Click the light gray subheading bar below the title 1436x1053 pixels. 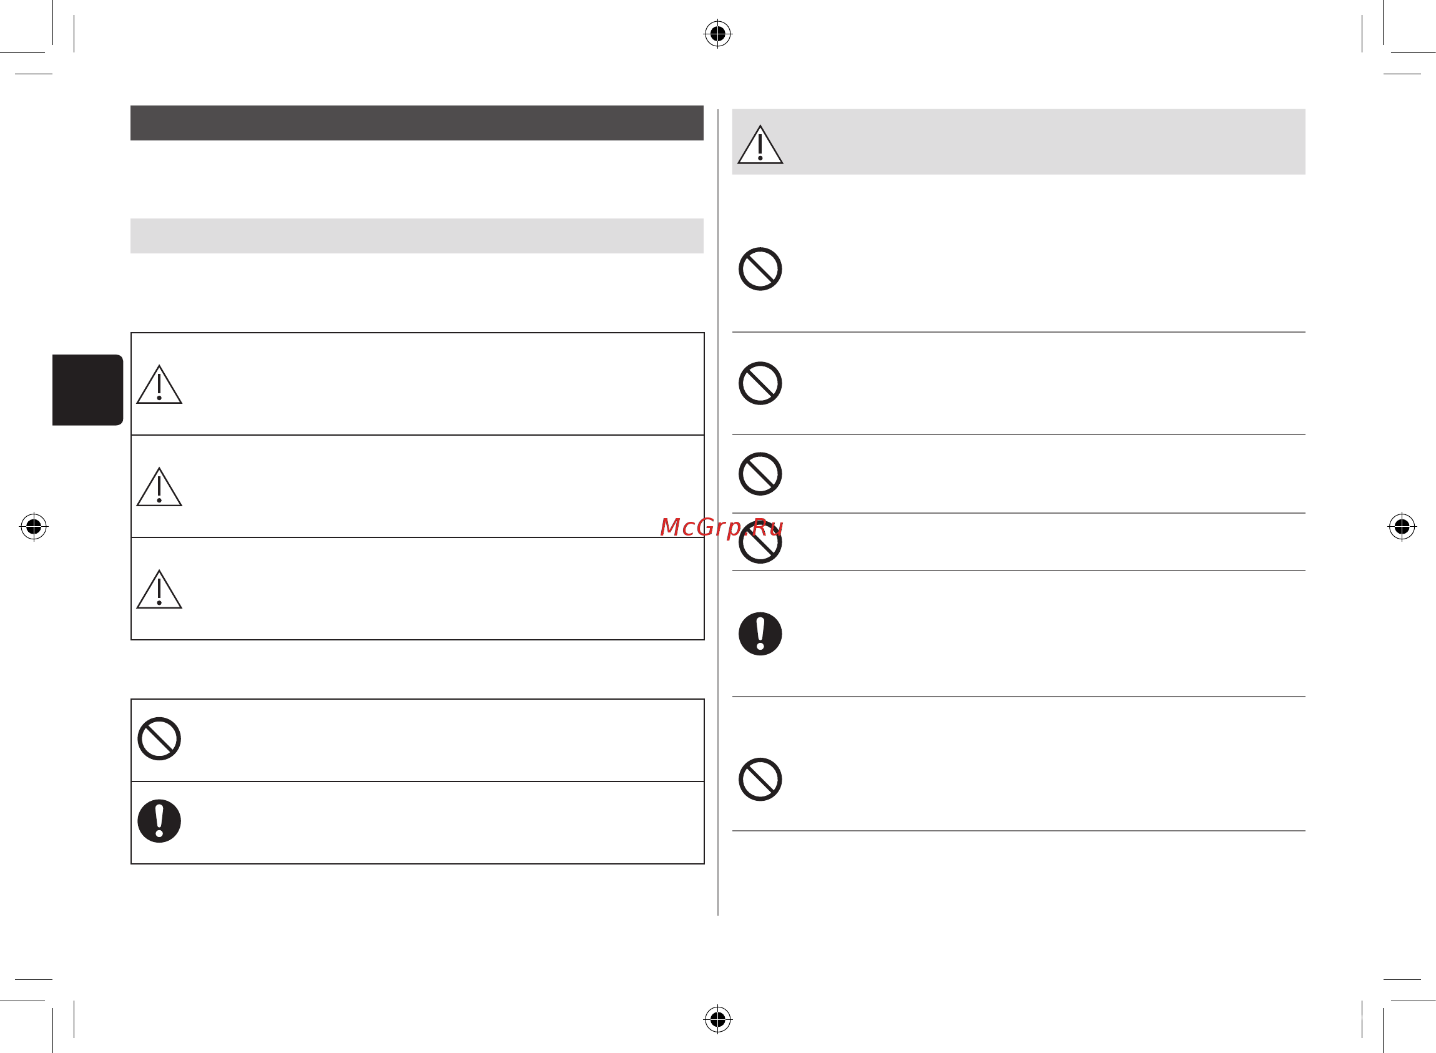point(417,236)
